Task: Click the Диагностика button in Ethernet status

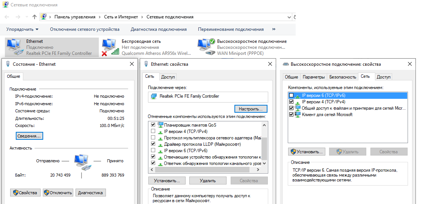Action: 91,193
